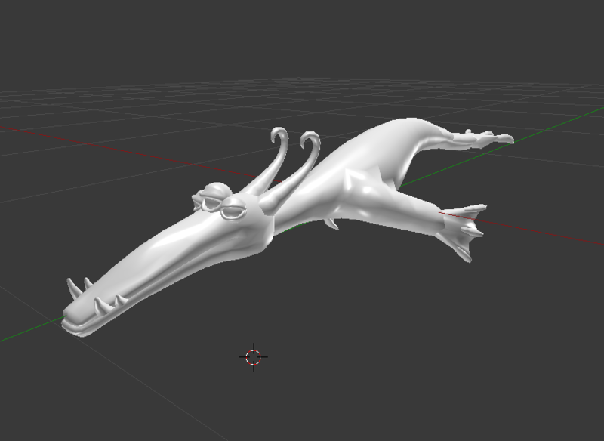Viewport: 604px width, 441px height.
Task: Click the middle of the long snout
Action: 159,257
